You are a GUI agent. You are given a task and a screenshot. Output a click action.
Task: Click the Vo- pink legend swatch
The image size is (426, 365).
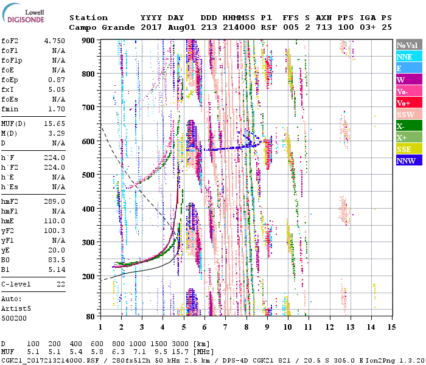point(408,91)
